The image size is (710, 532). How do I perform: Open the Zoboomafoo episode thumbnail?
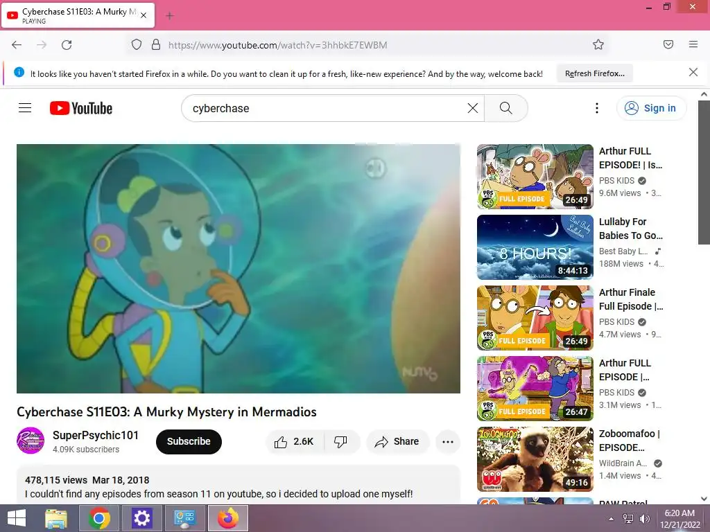click(x=535, y=459)
